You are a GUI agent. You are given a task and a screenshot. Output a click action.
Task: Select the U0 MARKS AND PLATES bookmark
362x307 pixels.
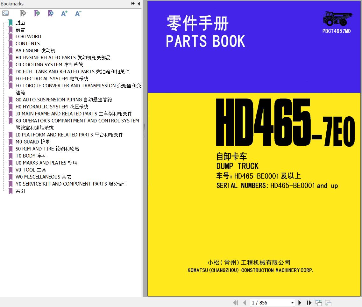[x=46, y=163]
